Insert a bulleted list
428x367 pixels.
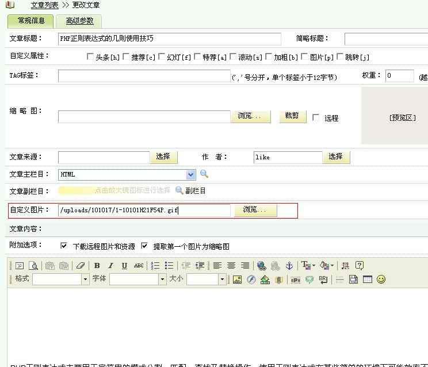pos(169,266)
